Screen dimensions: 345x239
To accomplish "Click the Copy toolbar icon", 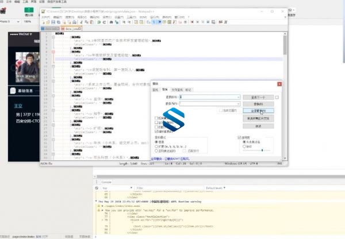I will (86, 22).
